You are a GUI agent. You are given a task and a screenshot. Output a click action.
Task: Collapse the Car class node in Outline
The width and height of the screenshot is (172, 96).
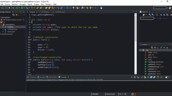tap(141, 50)
